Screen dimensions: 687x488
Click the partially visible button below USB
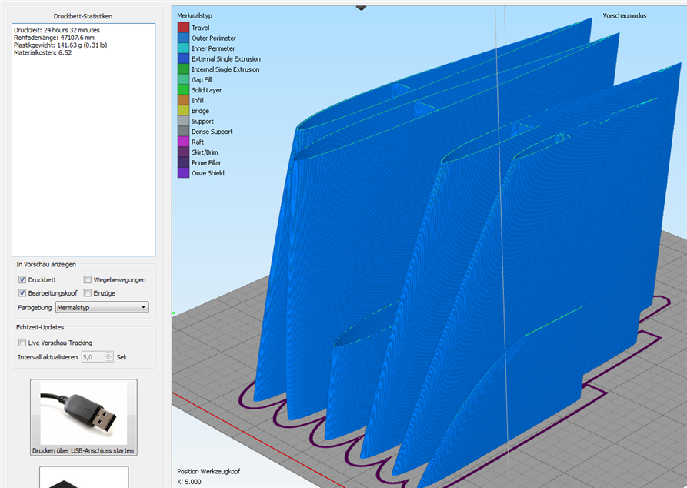(83, 477)
